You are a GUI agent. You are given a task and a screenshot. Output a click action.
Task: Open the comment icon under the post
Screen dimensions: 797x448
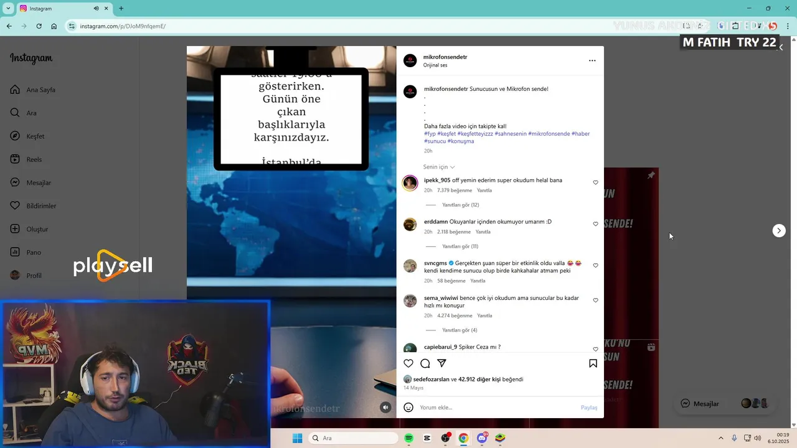point(425,363)
